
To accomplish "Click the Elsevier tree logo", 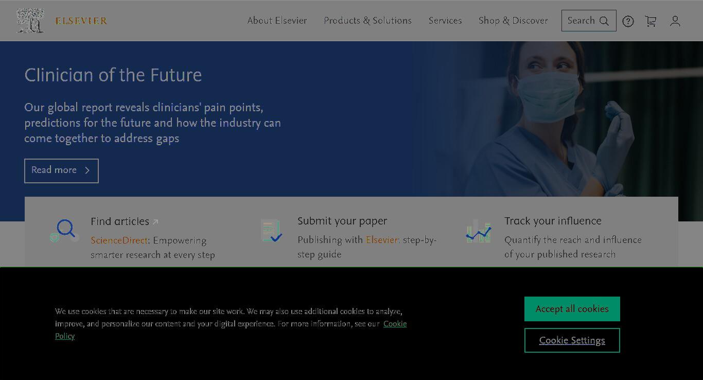I will tap(30, 21).
